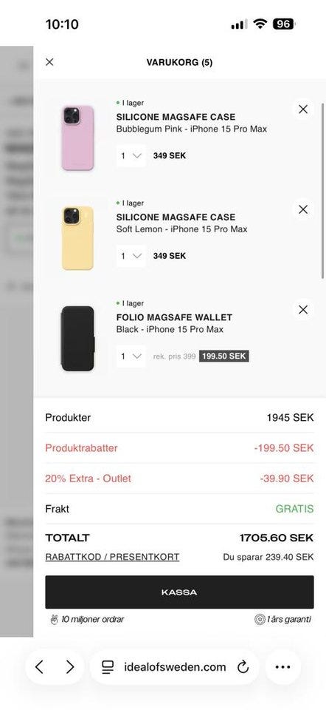The height and width of the screenshot is (710, 326).
Task: Remove the Soft Lemon case from the cart
Action: tap(303, 209)
